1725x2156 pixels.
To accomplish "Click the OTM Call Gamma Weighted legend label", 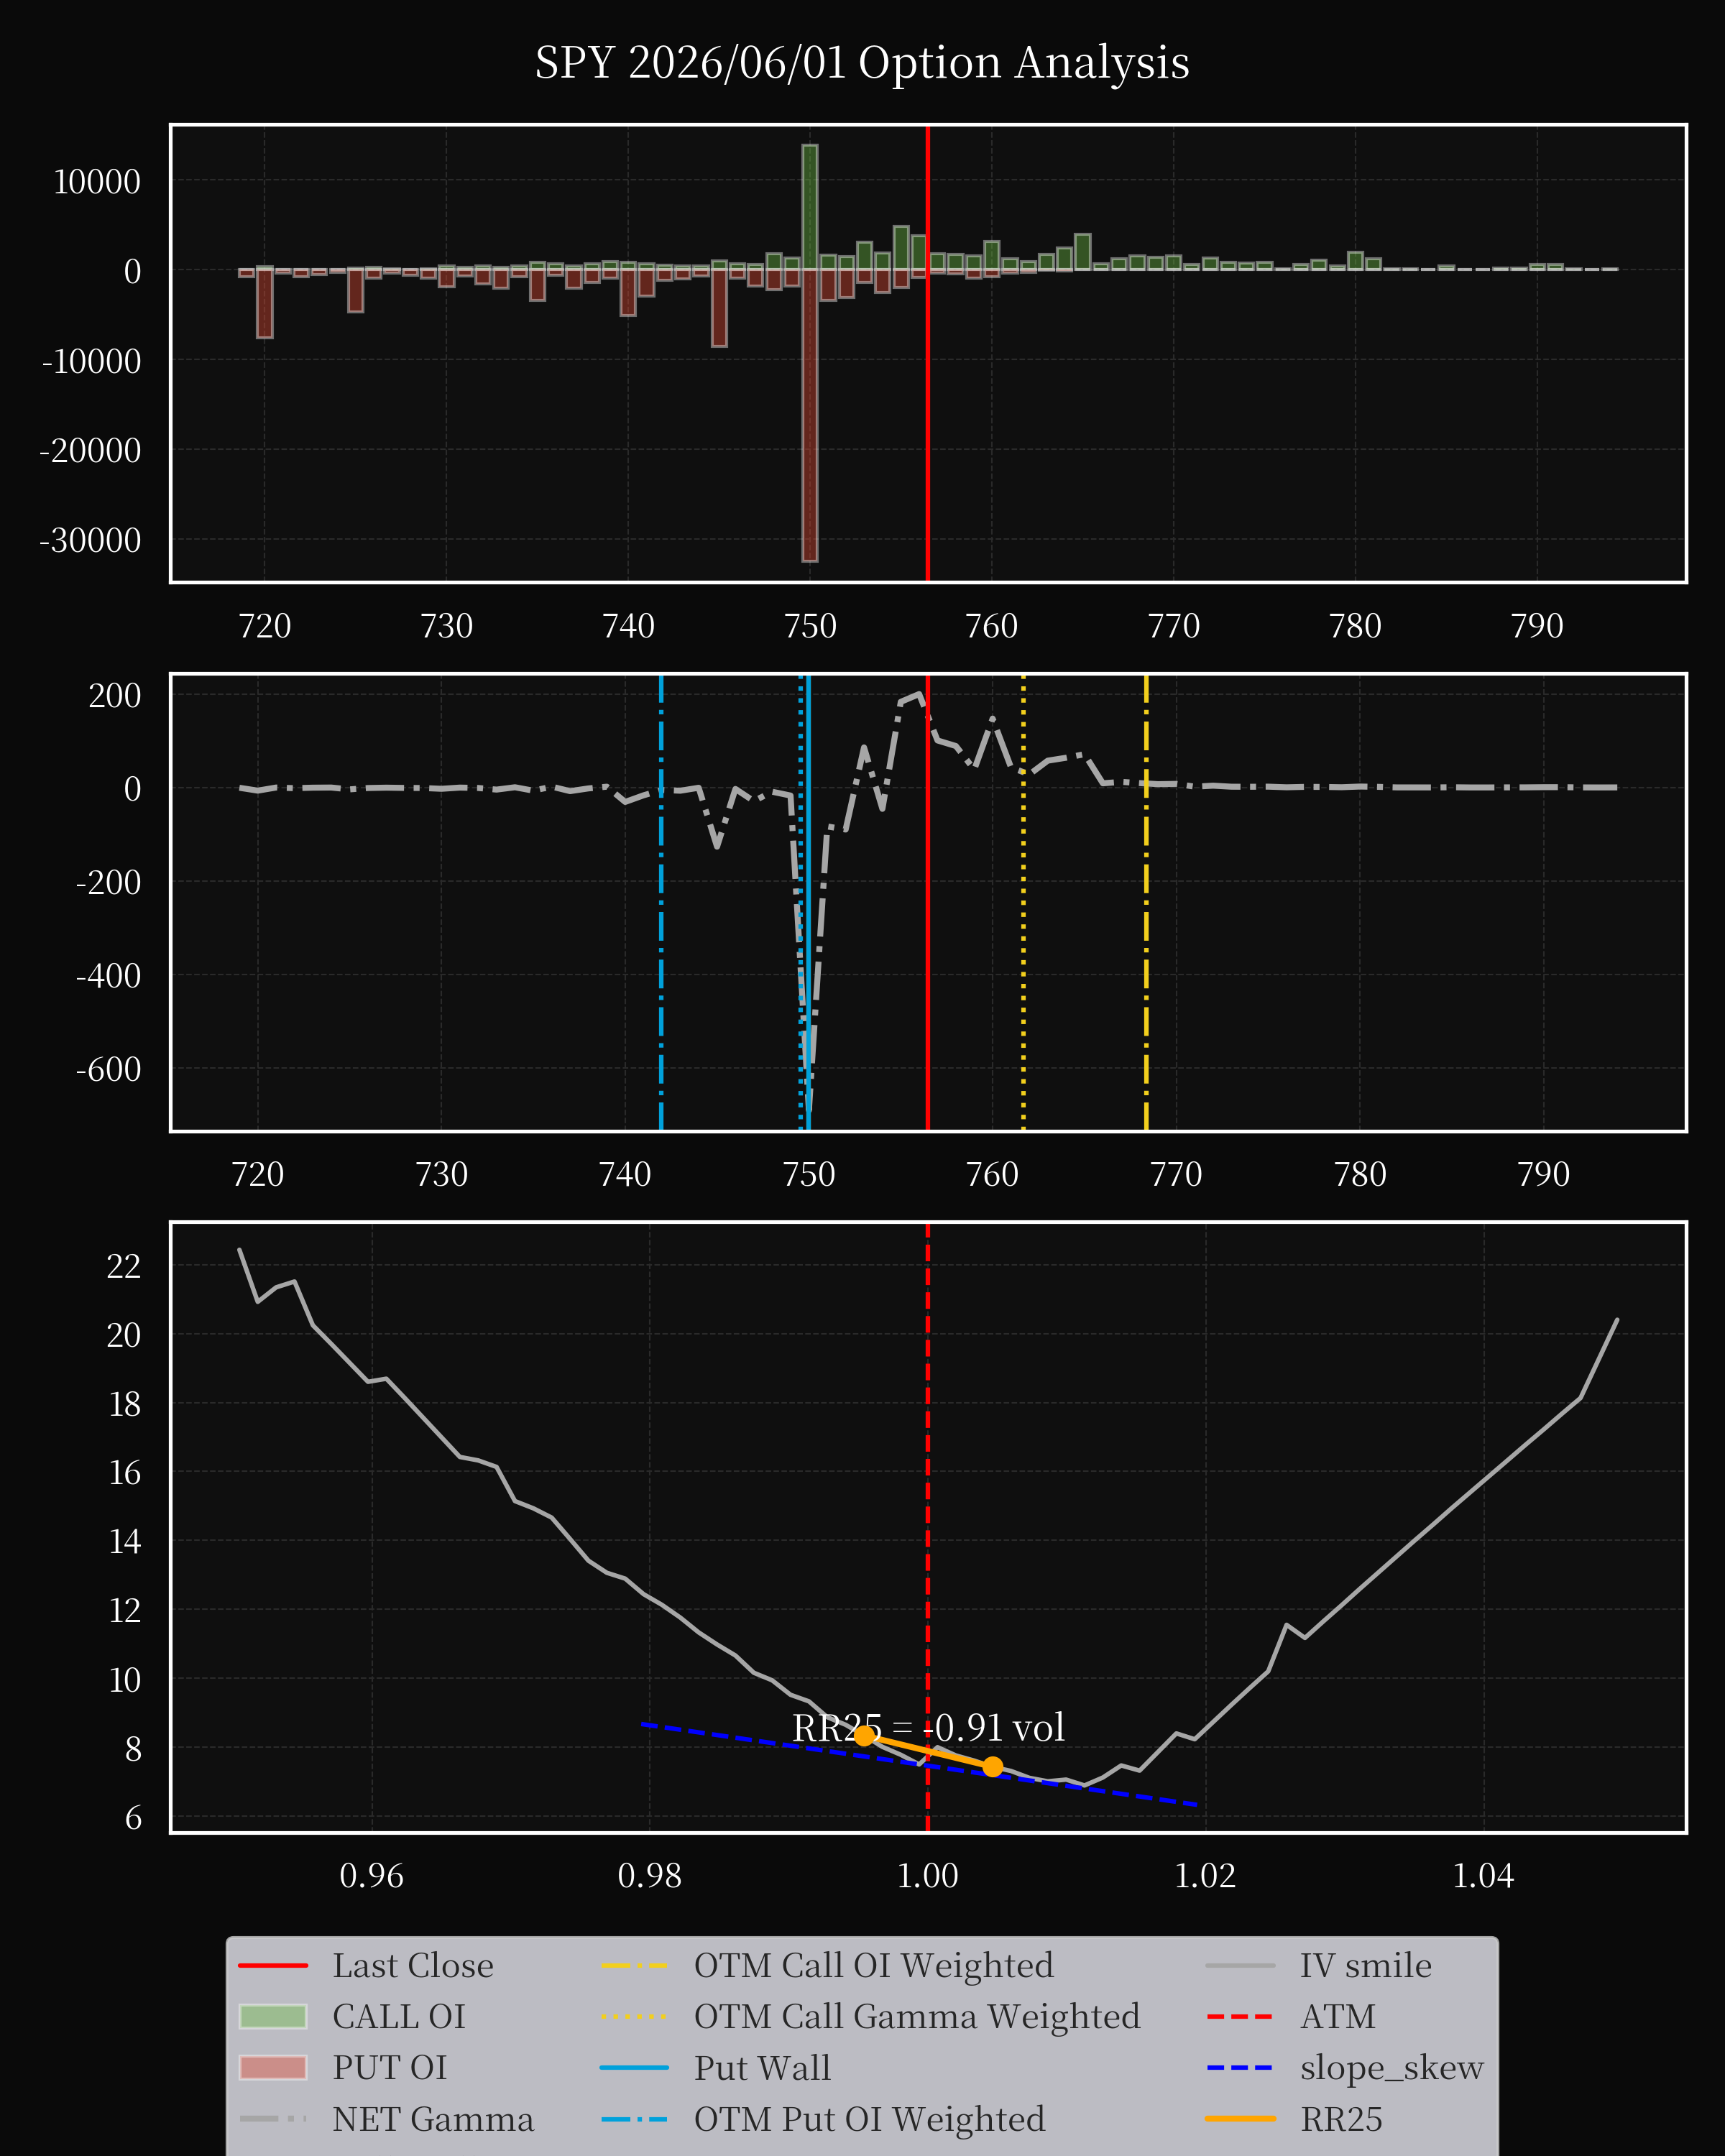I will (917, 2016).
